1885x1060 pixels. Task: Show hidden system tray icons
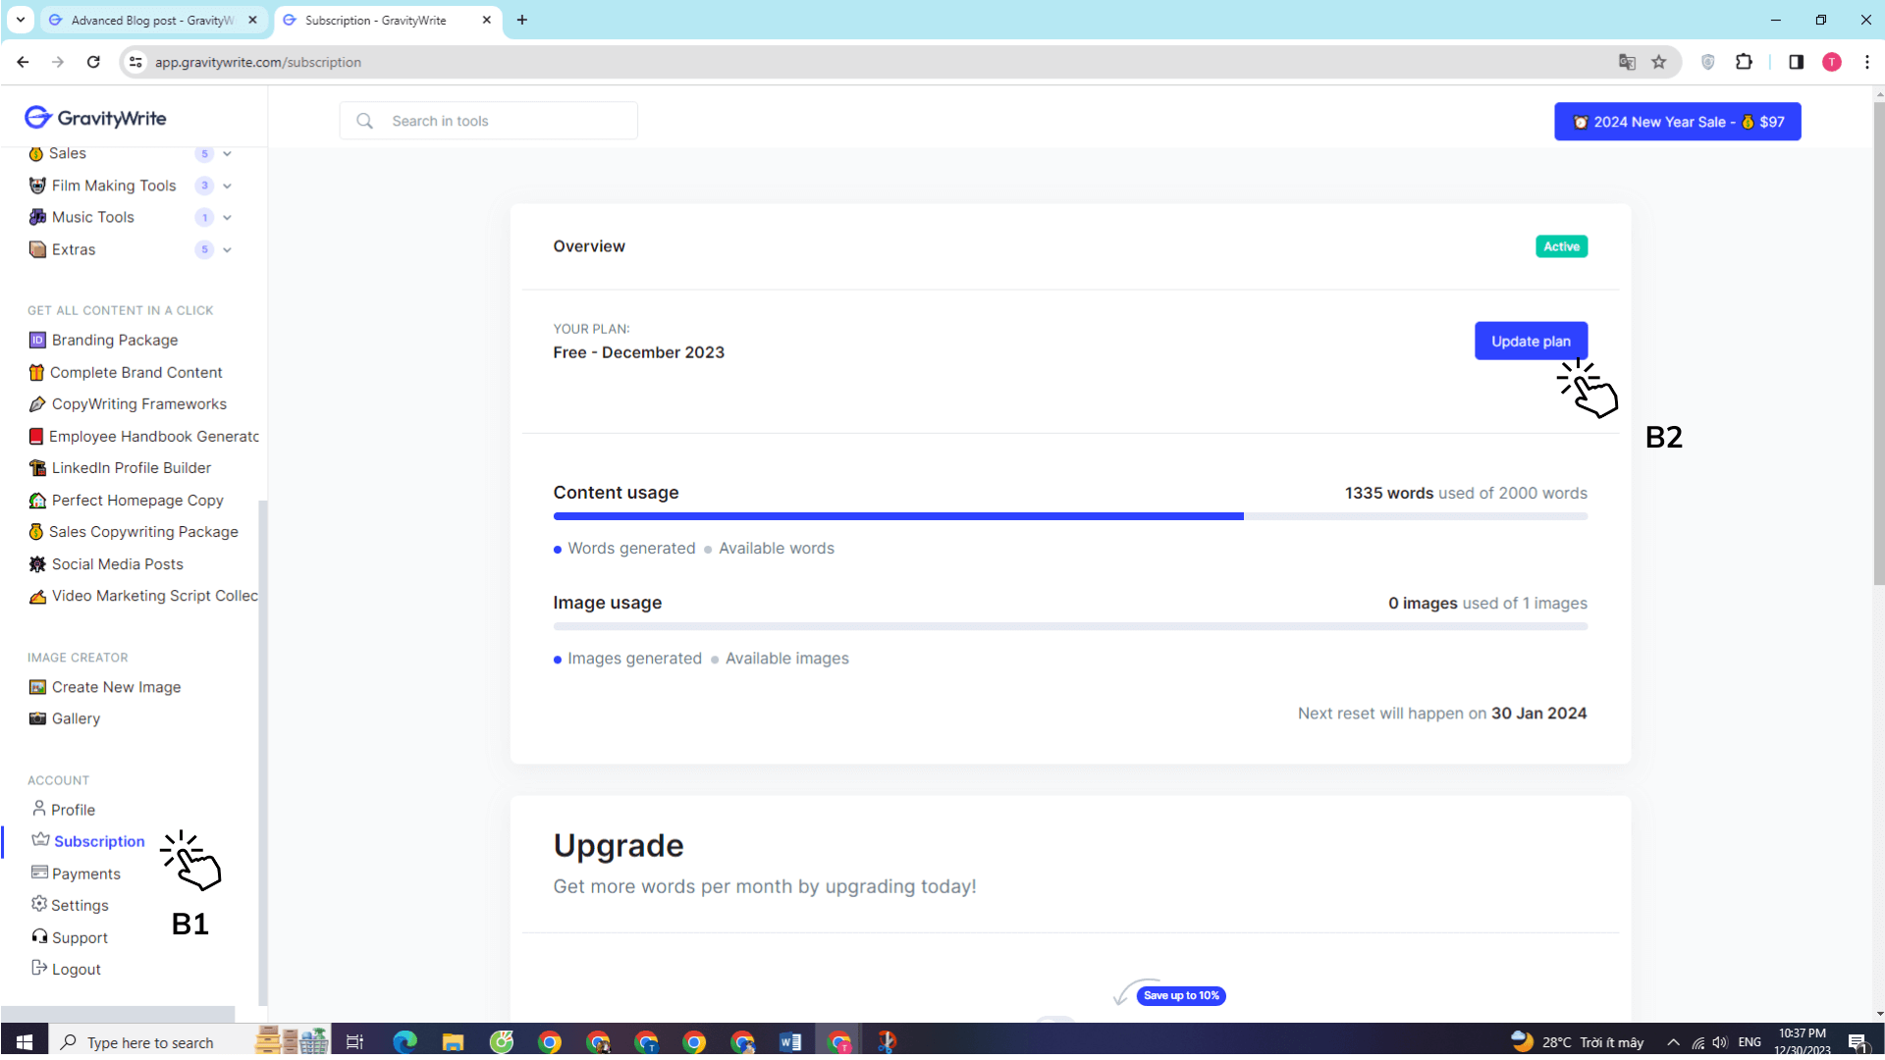[1673, 1042]
